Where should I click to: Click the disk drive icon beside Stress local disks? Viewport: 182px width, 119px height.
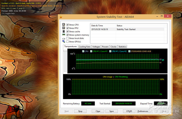(x=64, y=38)
